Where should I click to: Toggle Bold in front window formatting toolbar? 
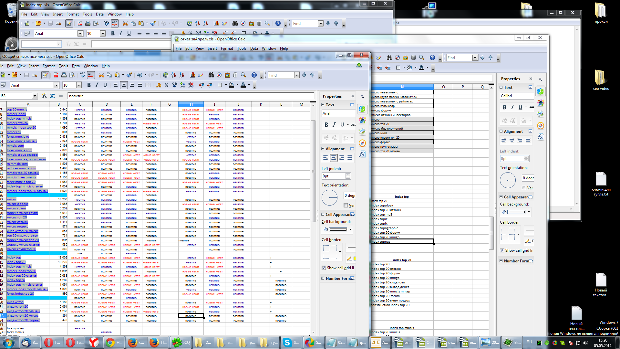point(89,85)
